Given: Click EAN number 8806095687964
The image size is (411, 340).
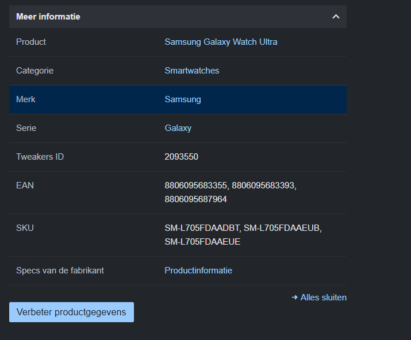Looking at the screenshot, I should (196, 199).
